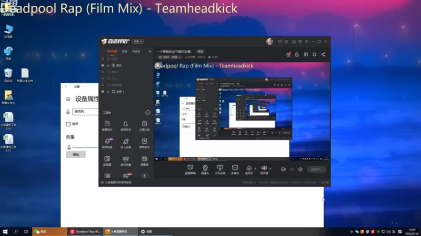421x236 pixels.
Task: Click the share icon above the preview
Action: pos(323,55)
